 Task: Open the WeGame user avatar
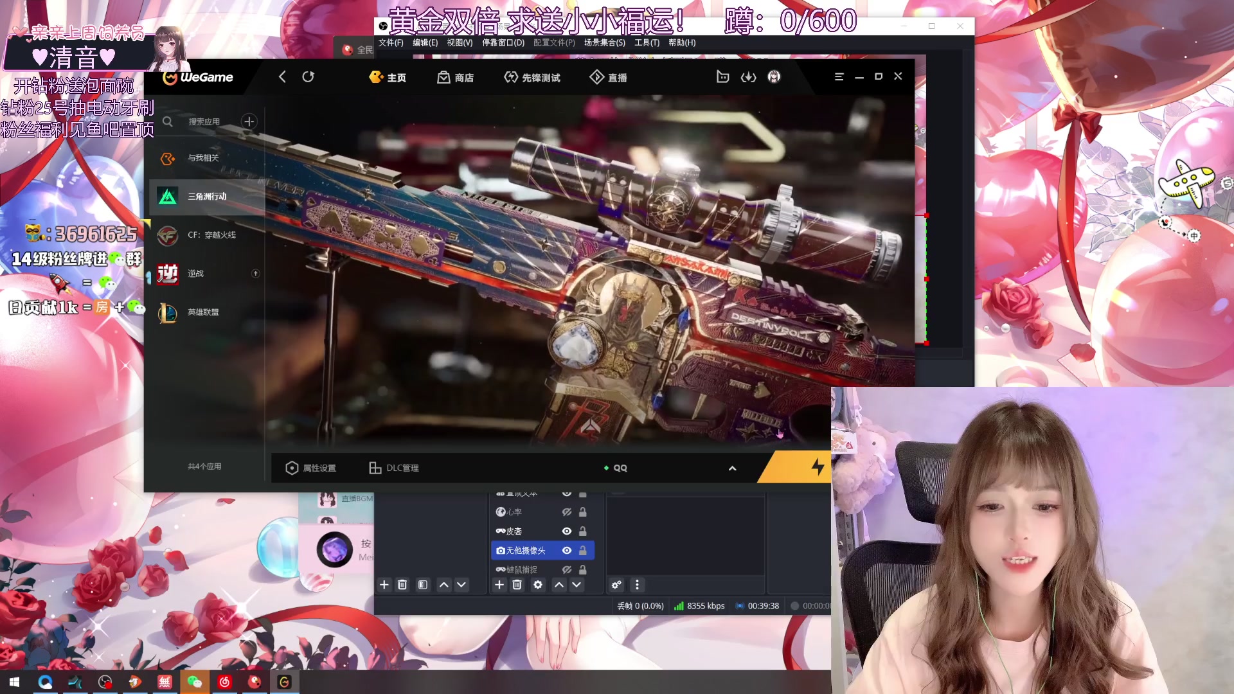click(774, 77)
